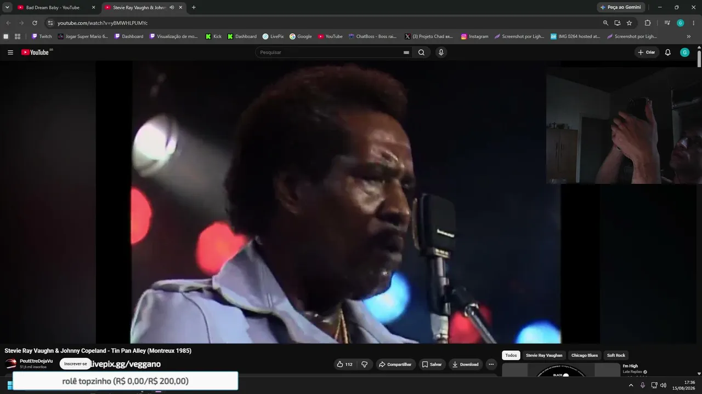Open the Chrome profile avatar
Viewport: 702px width, 394px height.
click(681, 23)
